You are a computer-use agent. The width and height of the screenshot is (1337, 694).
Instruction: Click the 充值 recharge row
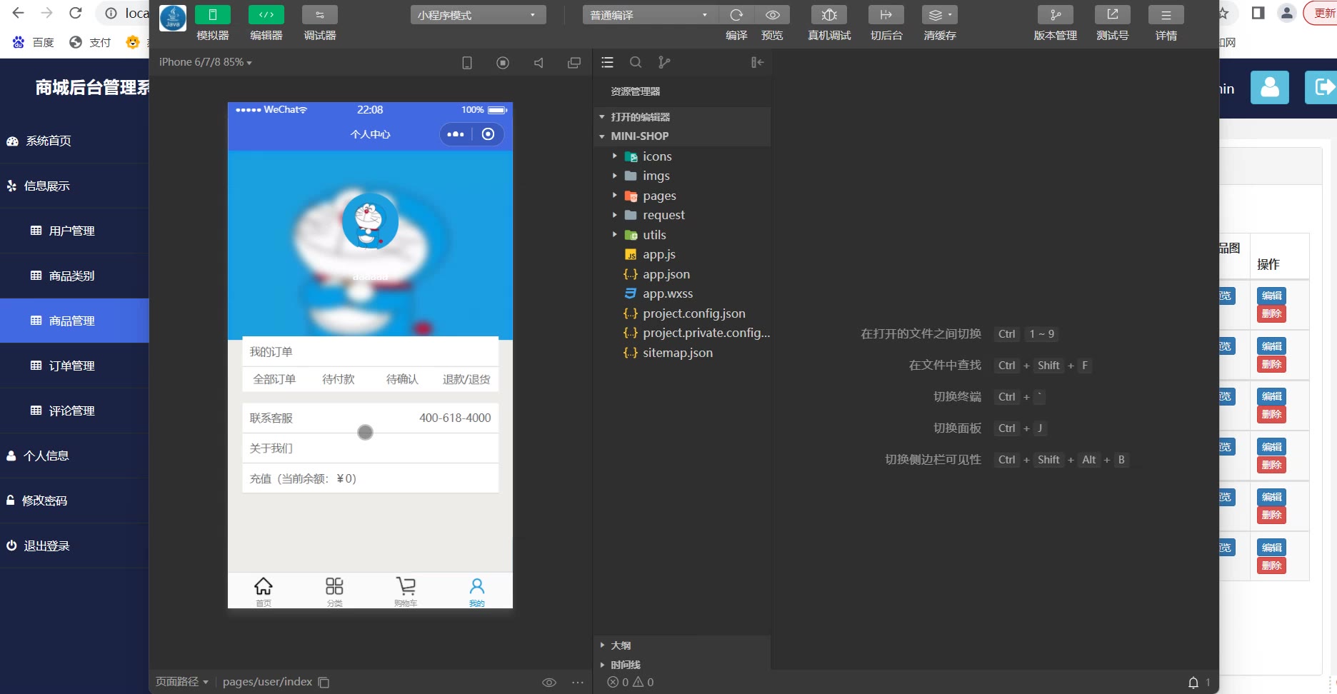[370, 478]
